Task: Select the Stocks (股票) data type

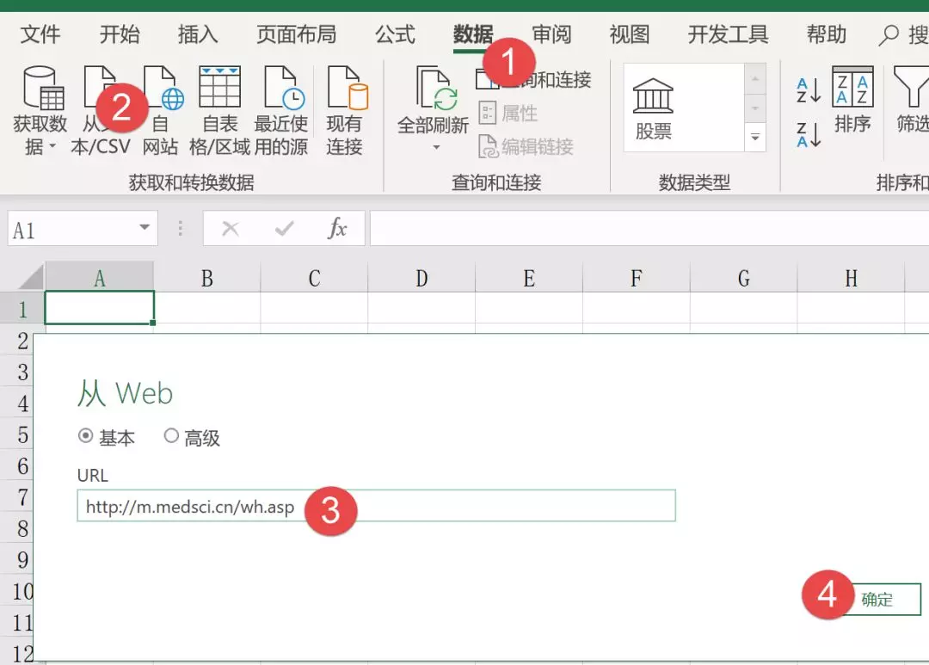Action: click(x=653, y=108)
